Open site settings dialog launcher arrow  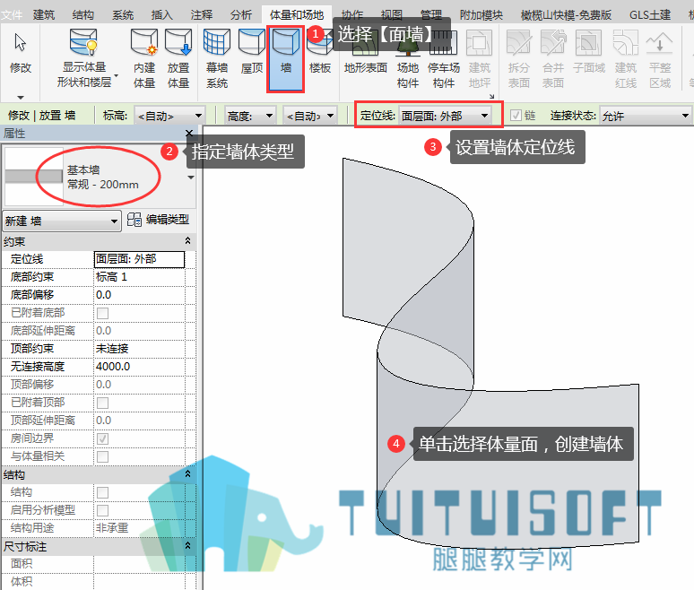point(491,96)
